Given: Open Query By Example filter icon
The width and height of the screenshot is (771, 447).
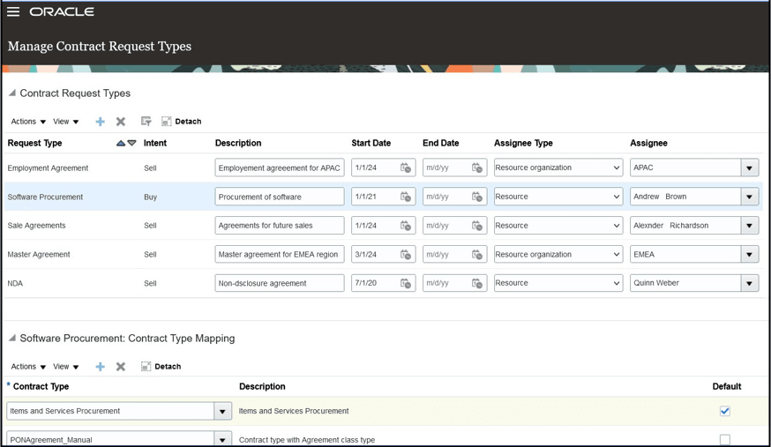Looking at the screenshot, I should (x=146, y=122).
